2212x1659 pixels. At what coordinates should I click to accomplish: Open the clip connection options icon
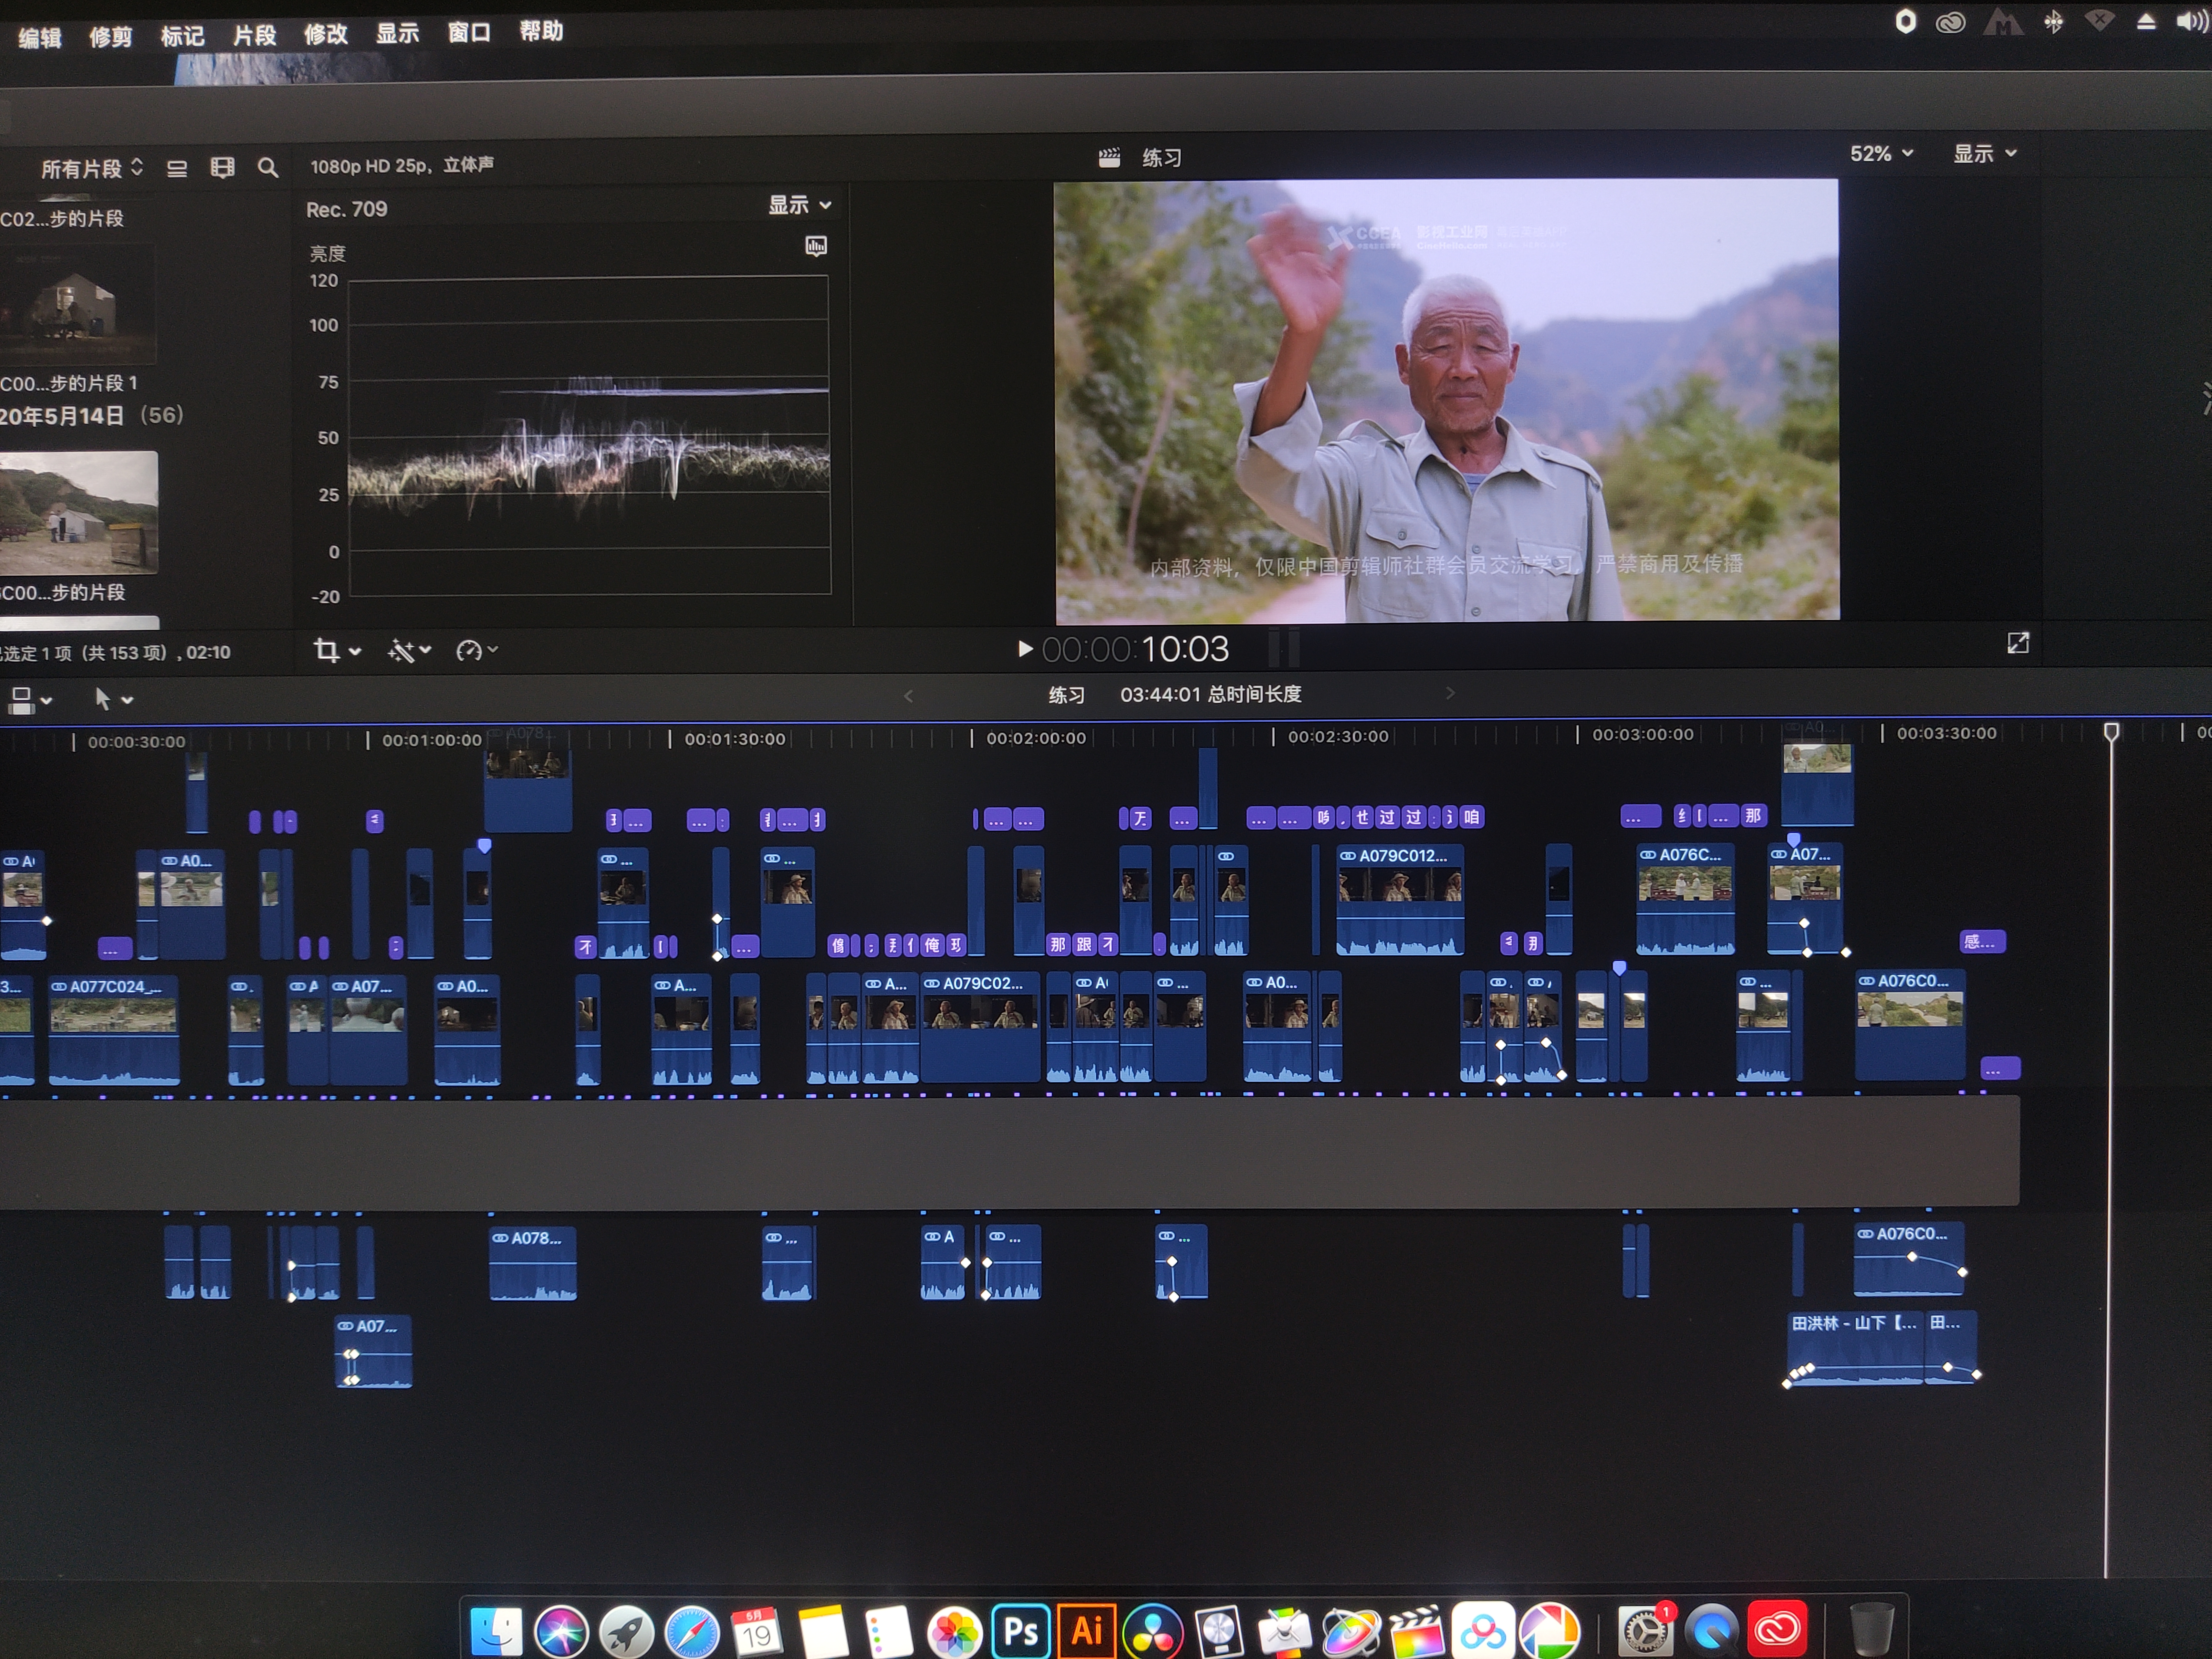pos(30,700)
